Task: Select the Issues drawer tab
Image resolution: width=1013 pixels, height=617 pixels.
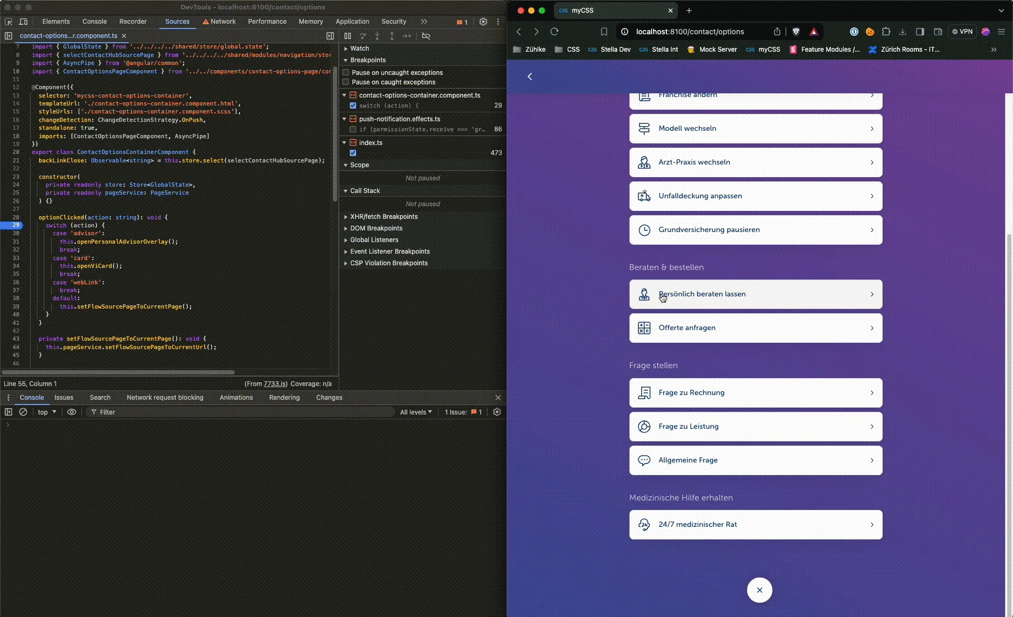Action: [x=64, y=398]
